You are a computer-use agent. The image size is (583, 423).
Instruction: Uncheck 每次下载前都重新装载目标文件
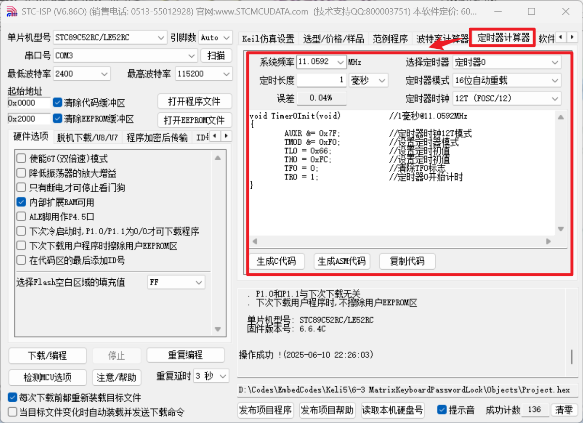point(13,398)
